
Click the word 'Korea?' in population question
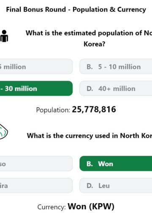click(x=95, y=44)
